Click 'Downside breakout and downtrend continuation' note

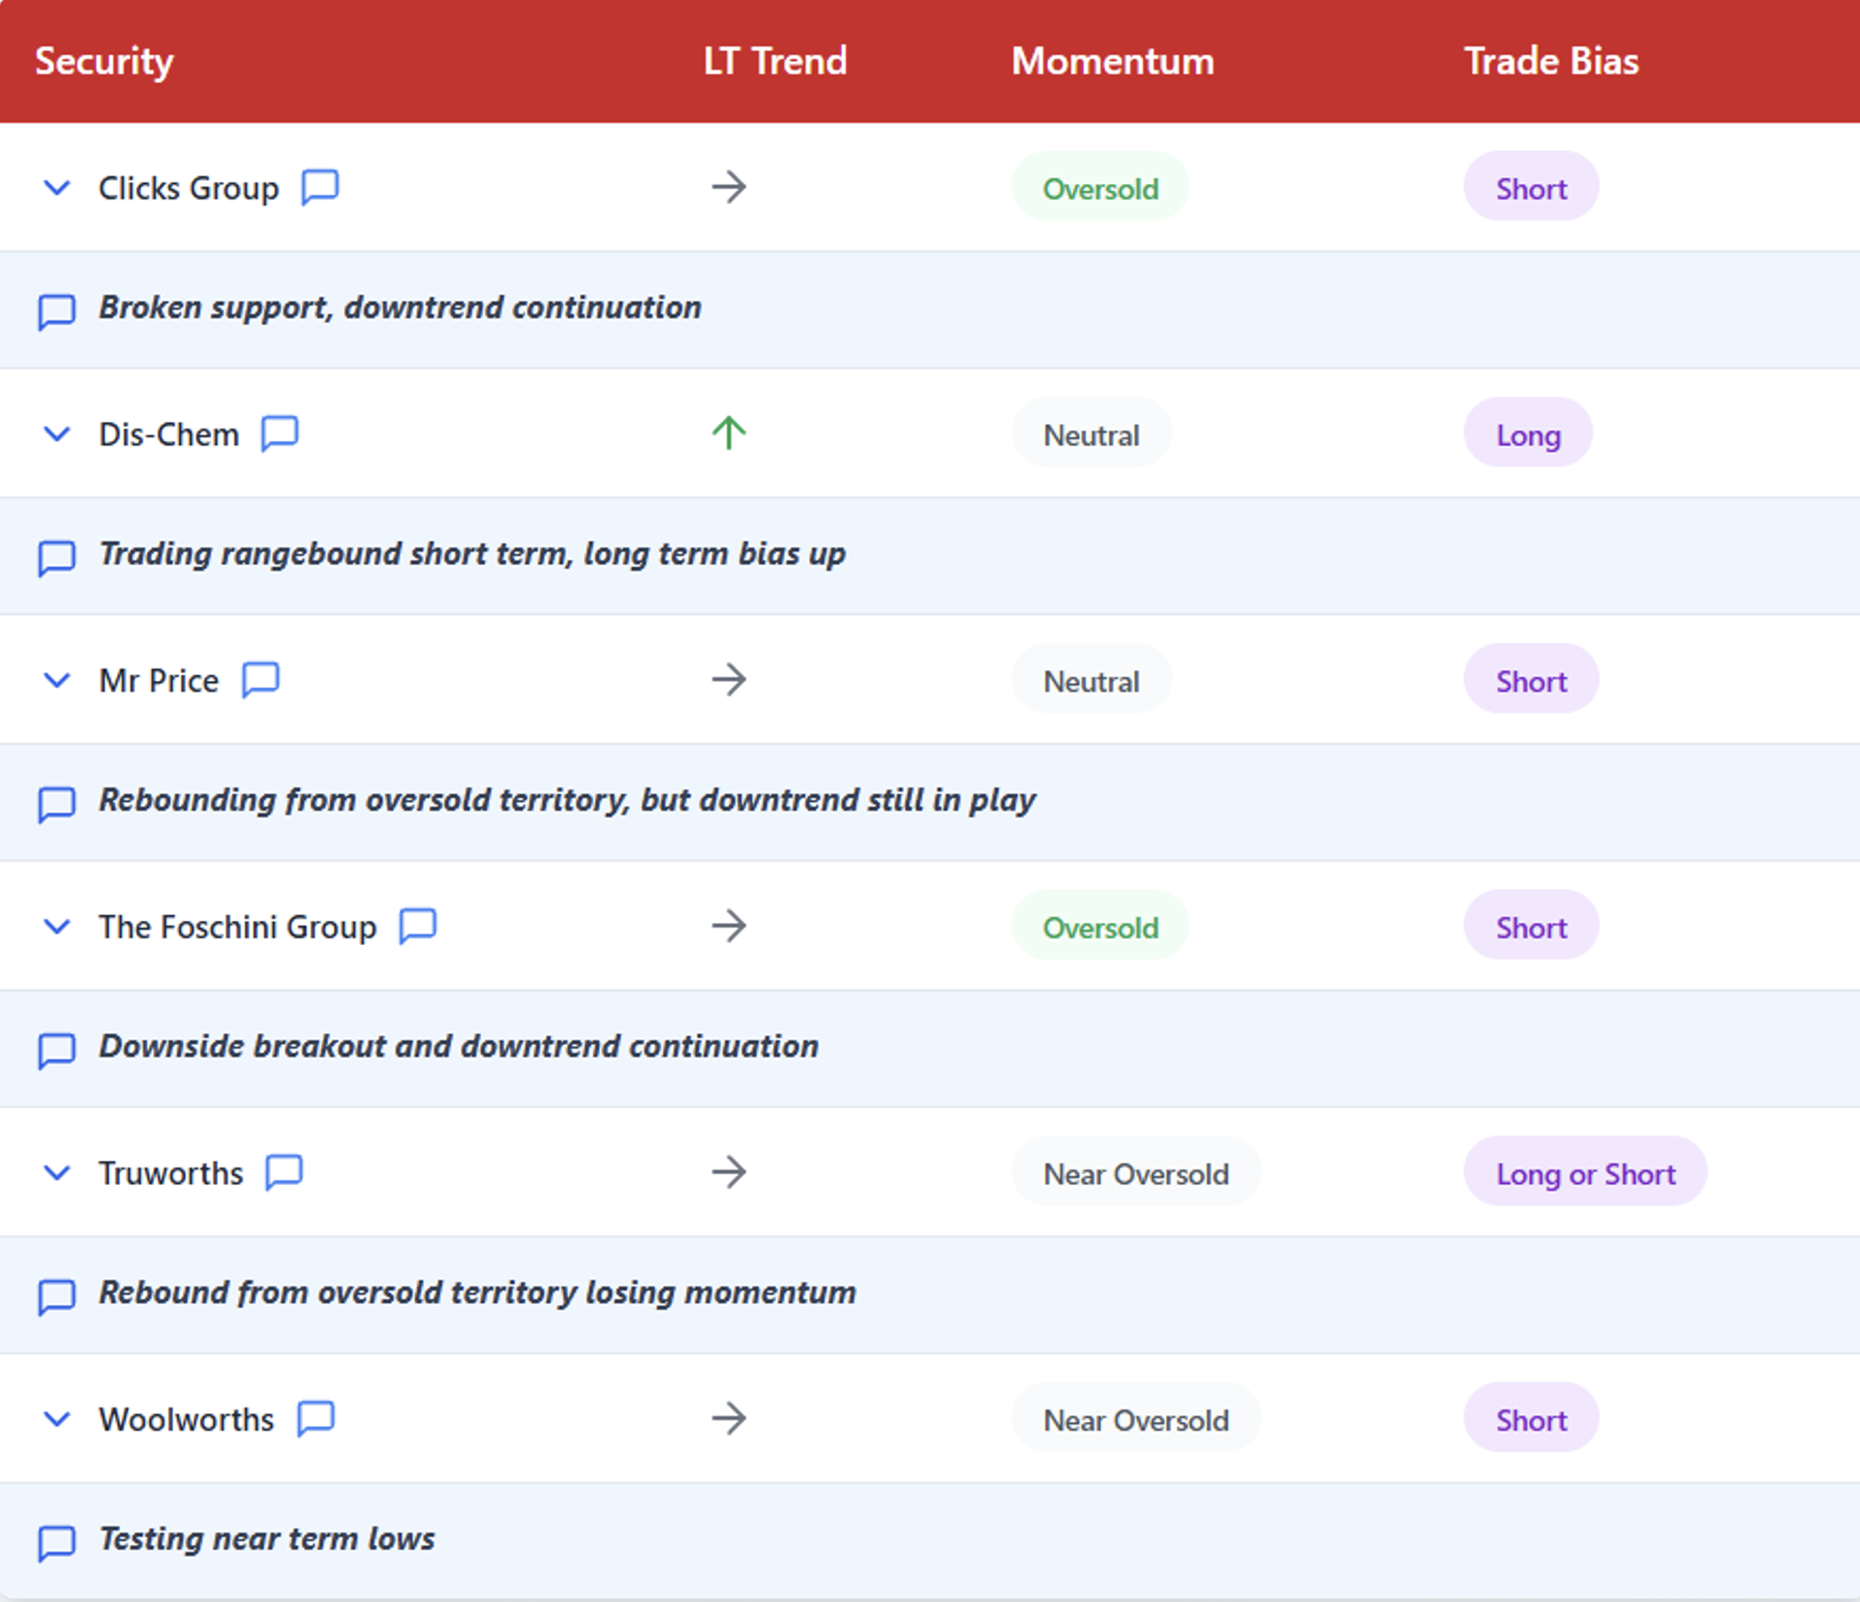(459, 1046)
